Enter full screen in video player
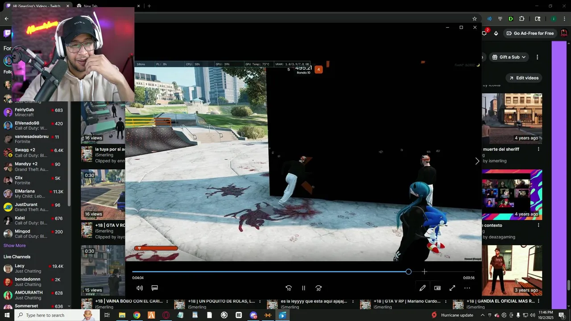This screenshot has width=571, height=321. pyautogui.click(x=452, y=288)
